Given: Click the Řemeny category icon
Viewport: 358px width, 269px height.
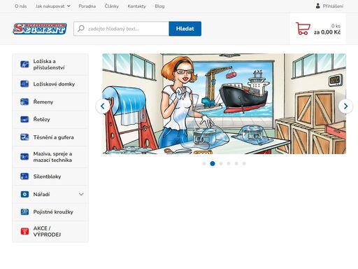Looking at the screenshot, I should pyautogui.click(x=24, y=102).
